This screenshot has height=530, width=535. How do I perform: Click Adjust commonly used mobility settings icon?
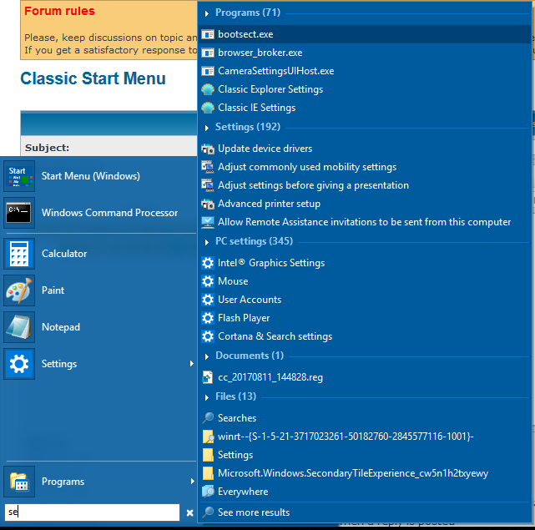(208, 167)
